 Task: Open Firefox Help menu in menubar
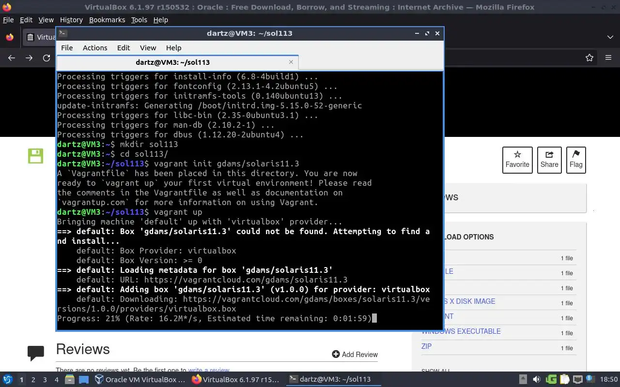click(160, 20)
